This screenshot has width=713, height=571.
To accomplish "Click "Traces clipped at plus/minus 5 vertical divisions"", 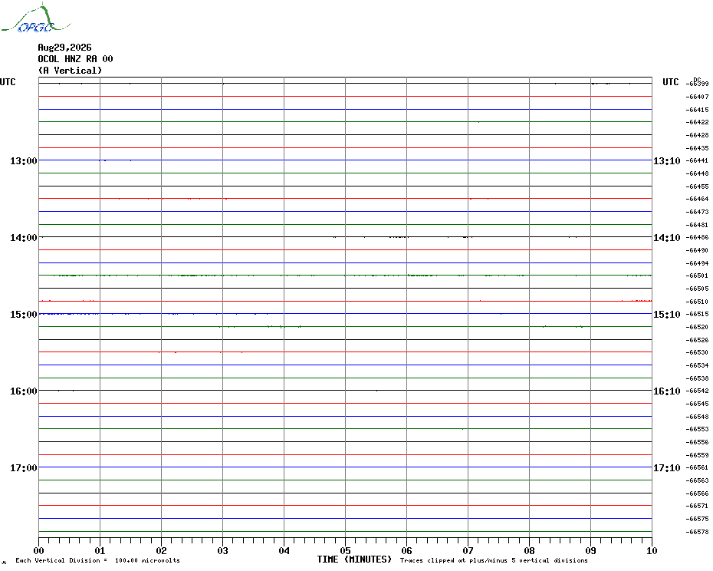I will [x=494, y=560].
